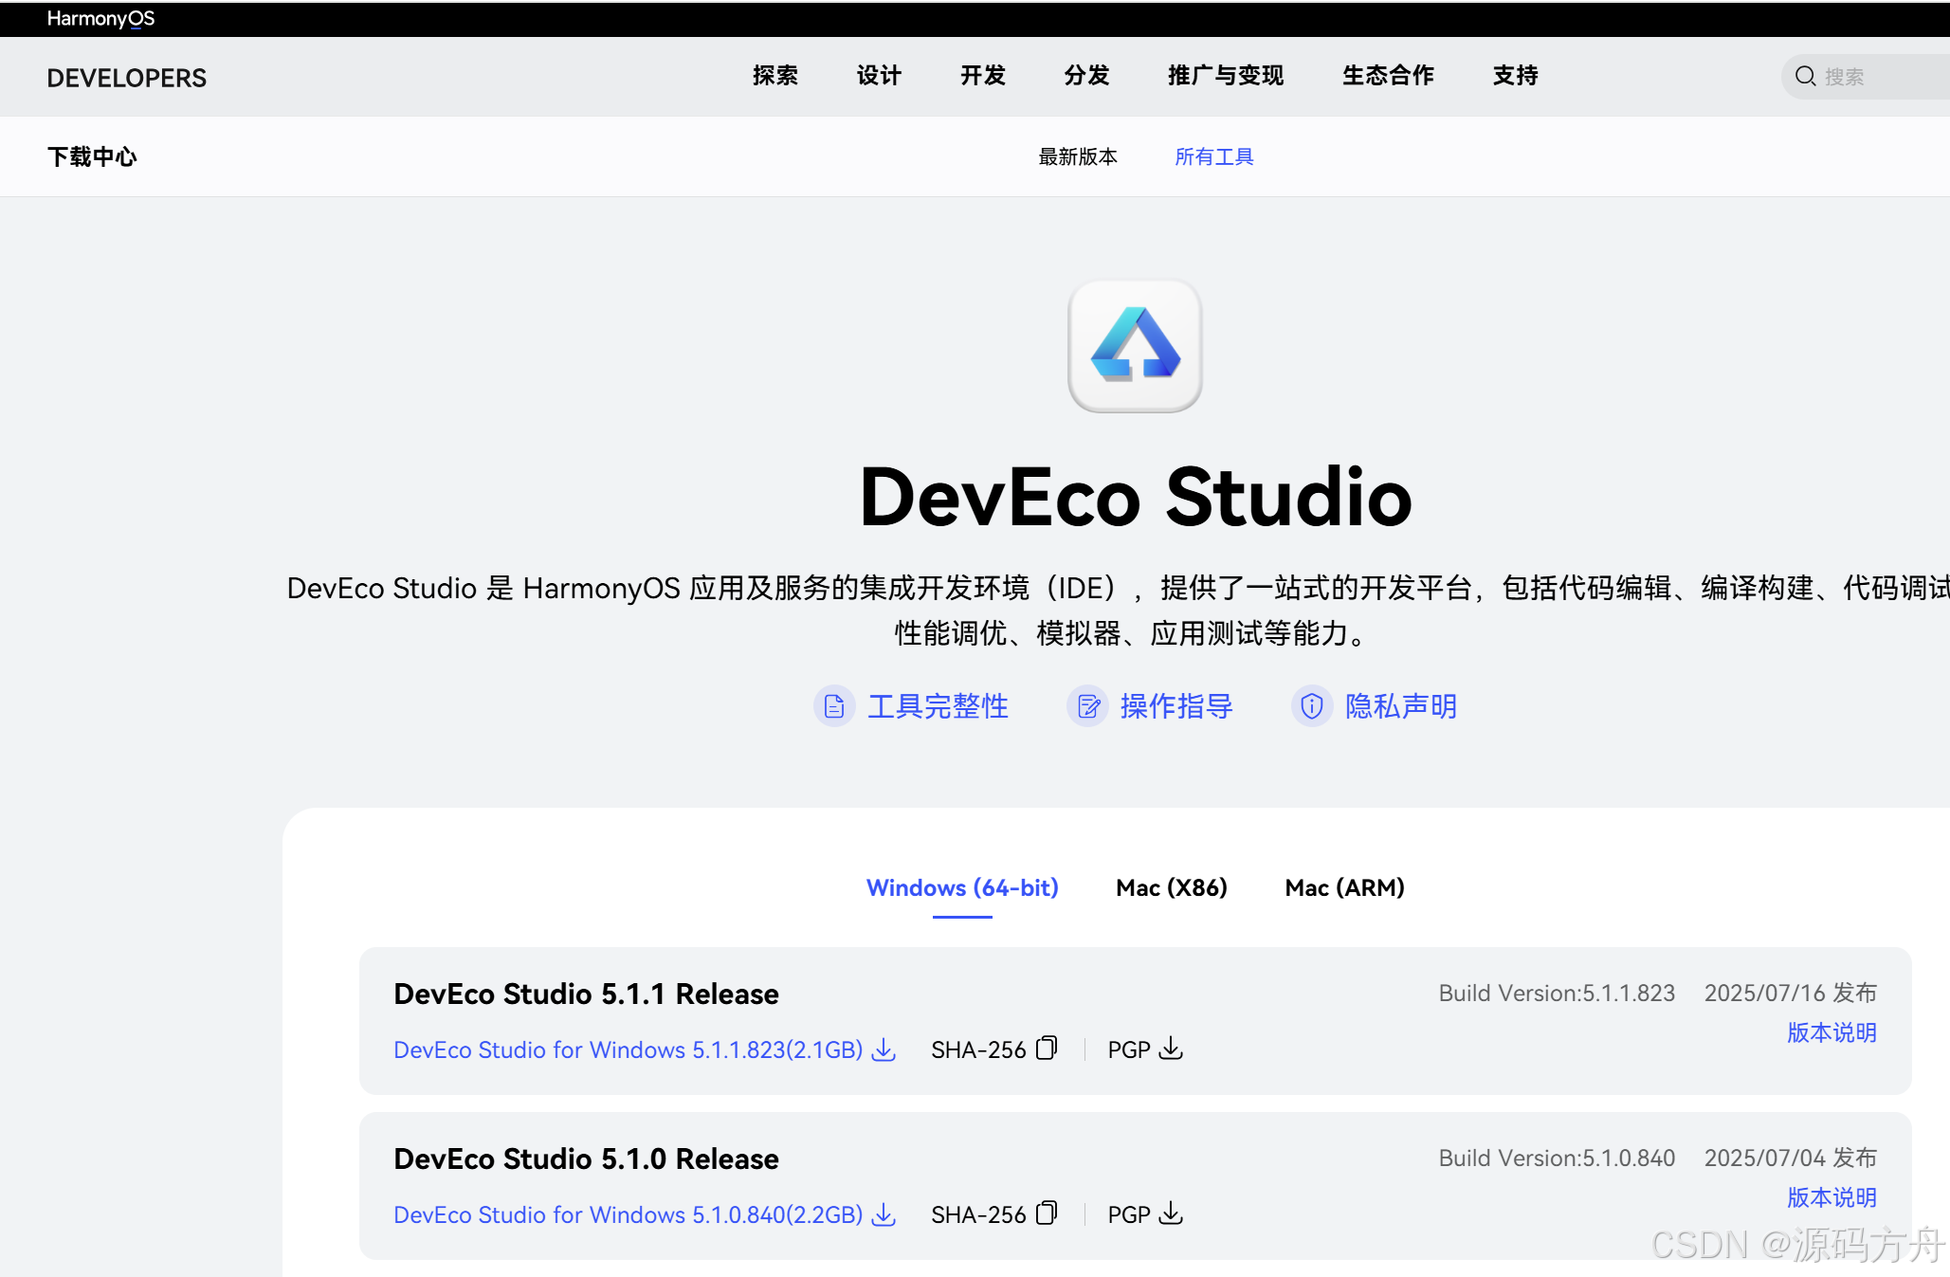
Task: Click the DevEco Studio 5.1.0 Release title
Action: point(586,1158)
